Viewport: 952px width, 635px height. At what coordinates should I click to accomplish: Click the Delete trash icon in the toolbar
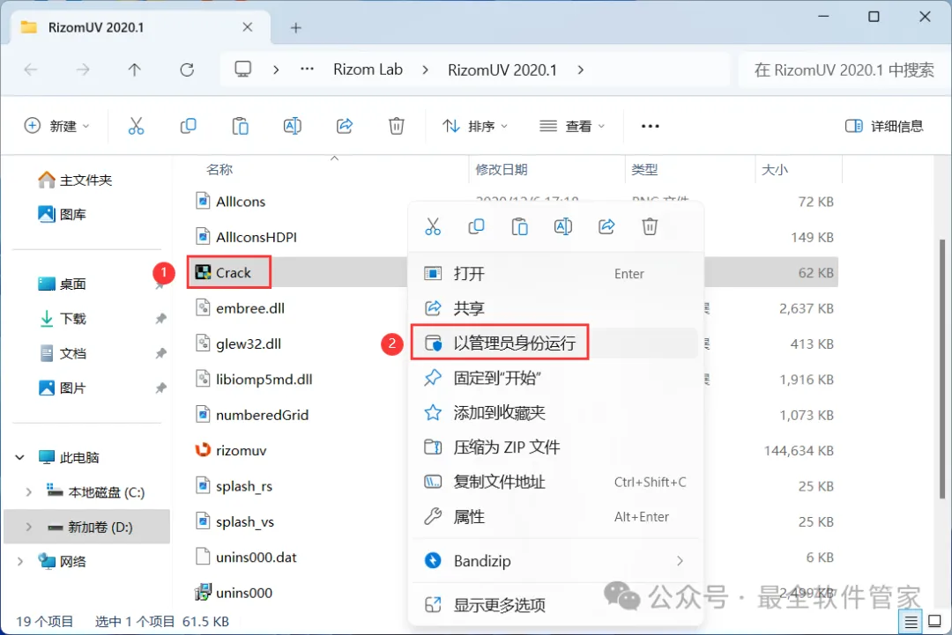[397, 126]
